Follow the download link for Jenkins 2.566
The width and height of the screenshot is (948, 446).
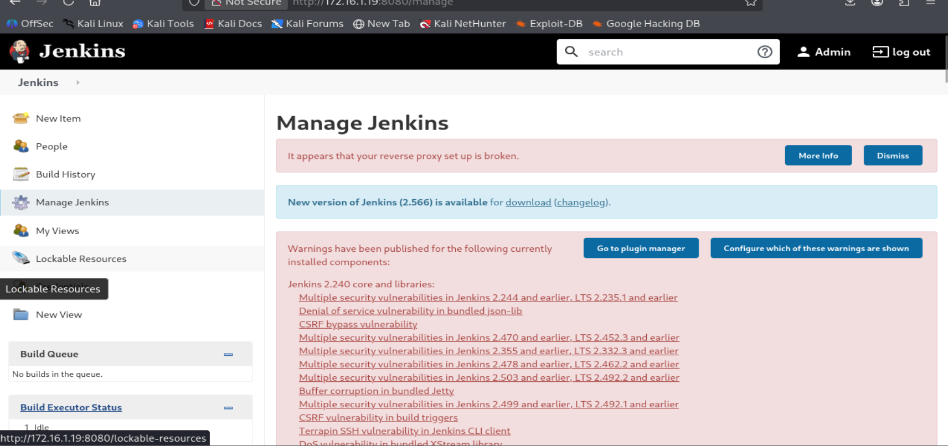[528, 203]
